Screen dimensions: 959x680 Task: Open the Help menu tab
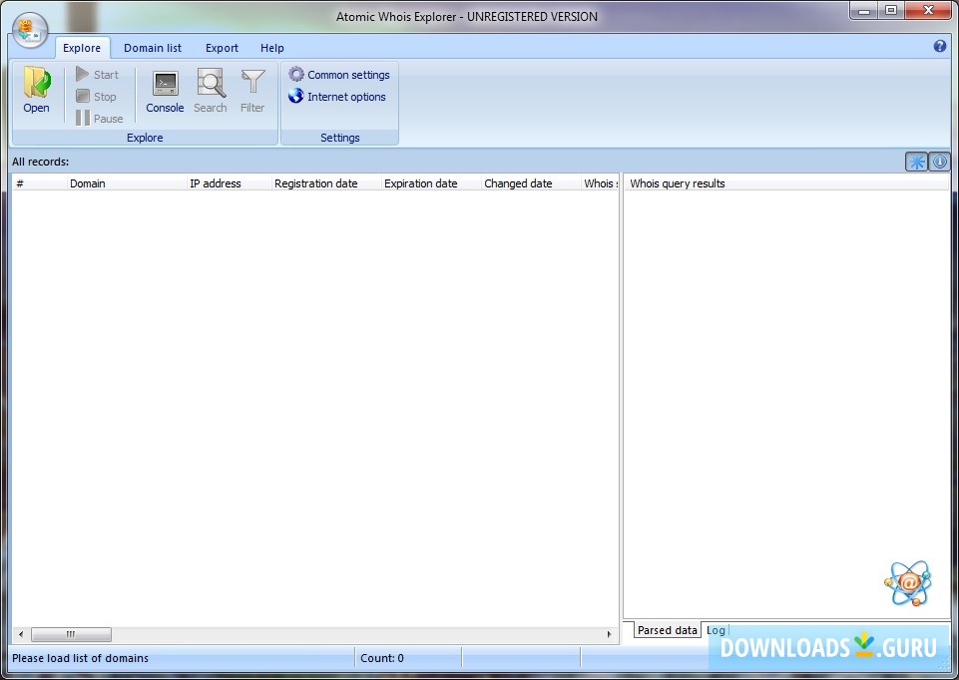point(271,47)
